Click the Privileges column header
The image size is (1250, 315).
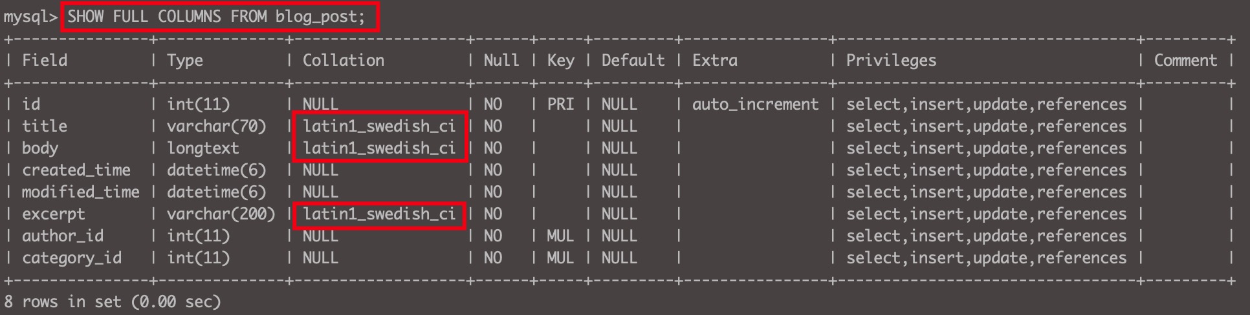[x=891, y=61]
